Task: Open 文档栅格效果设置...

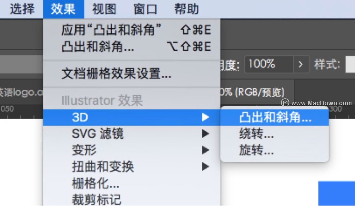Action: point(132,74)
